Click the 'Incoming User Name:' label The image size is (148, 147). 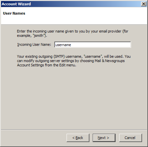pos(34,45)
